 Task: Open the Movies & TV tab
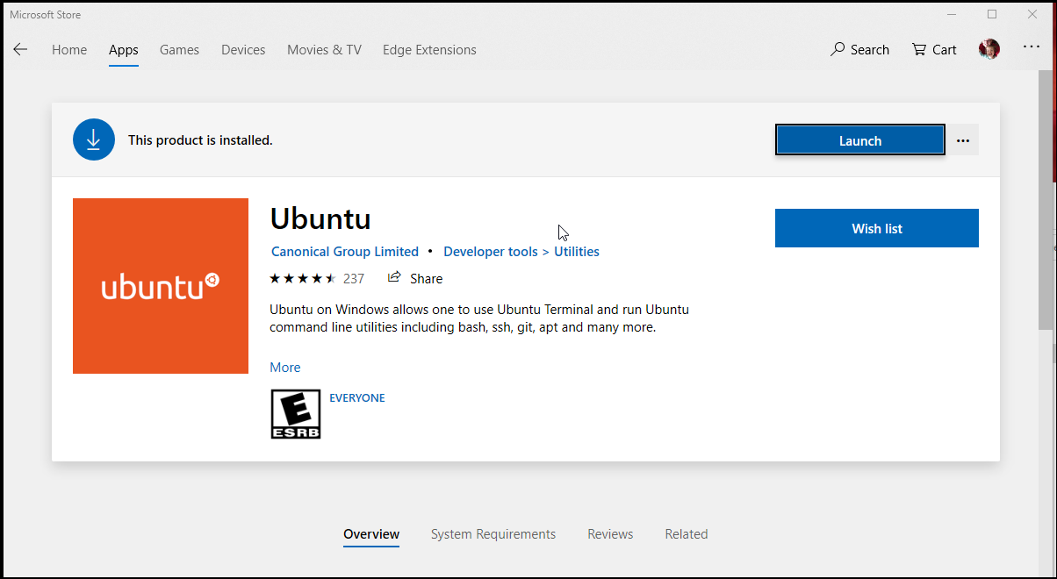324,50
